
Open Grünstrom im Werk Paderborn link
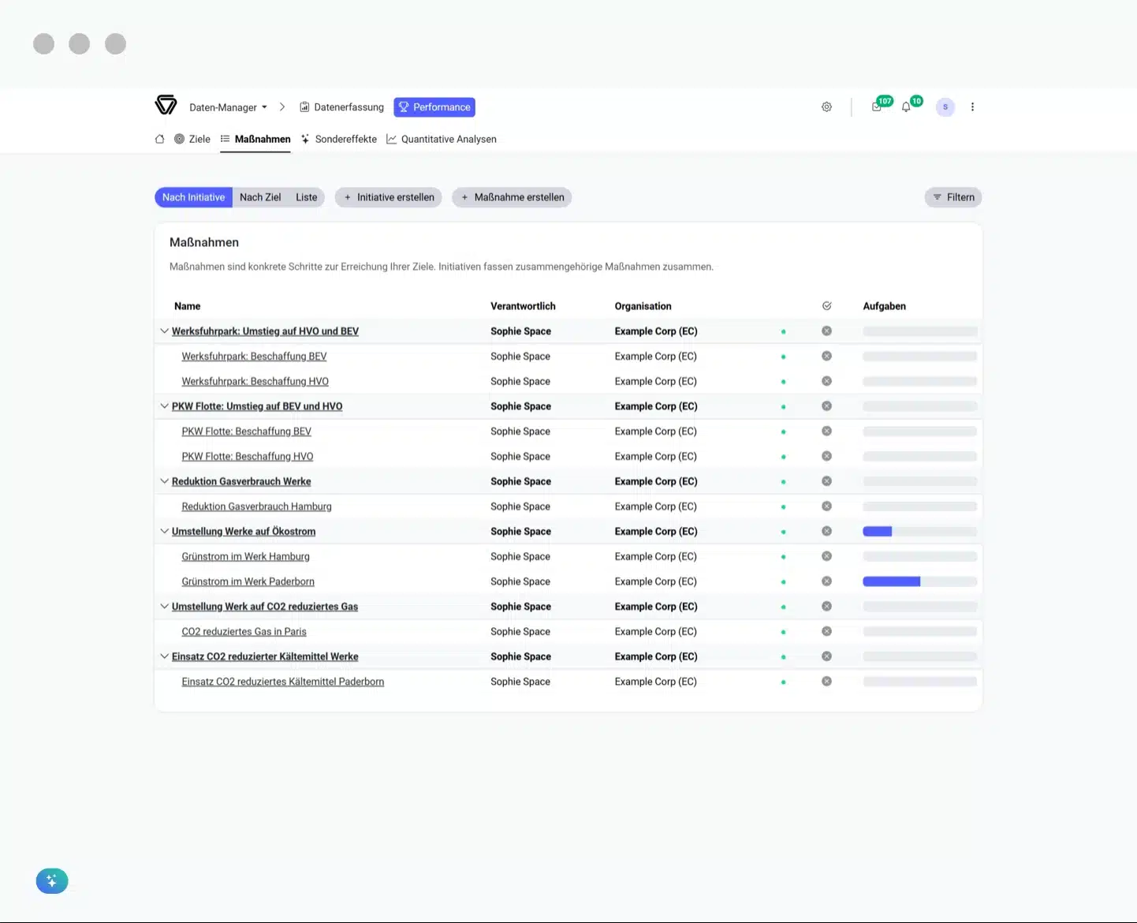[248, 581]
